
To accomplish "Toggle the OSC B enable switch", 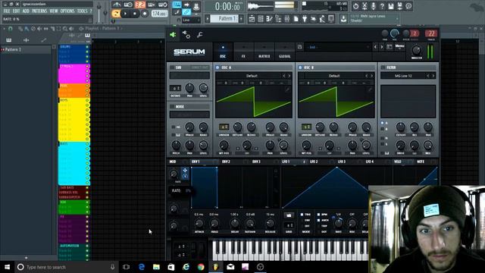I will click(x=300, y=67).
